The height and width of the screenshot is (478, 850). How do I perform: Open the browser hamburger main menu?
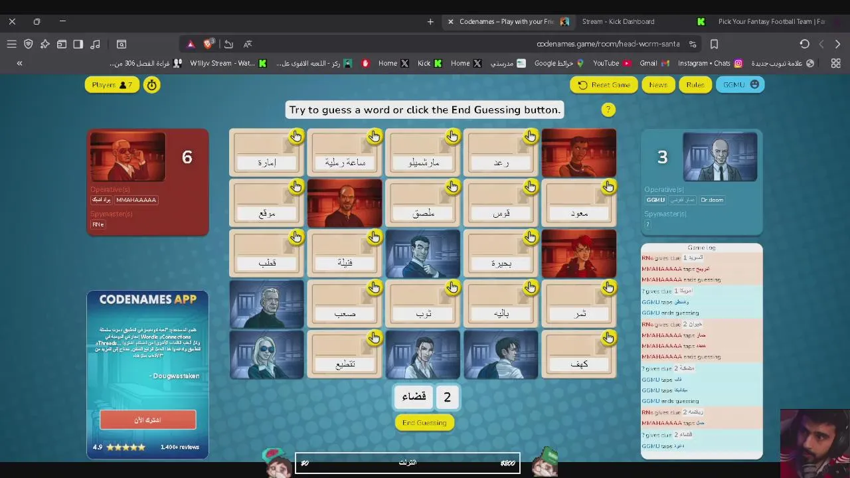[x=12, y=44]
